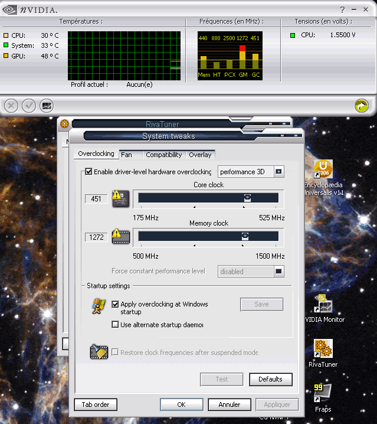Open the Overlay tab
Screen dimensions: 377x424
(200, 155)
